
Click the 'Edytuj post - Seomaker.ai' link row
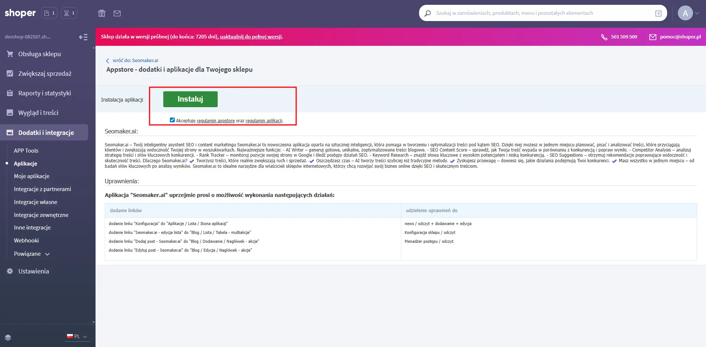pos(180,250)
